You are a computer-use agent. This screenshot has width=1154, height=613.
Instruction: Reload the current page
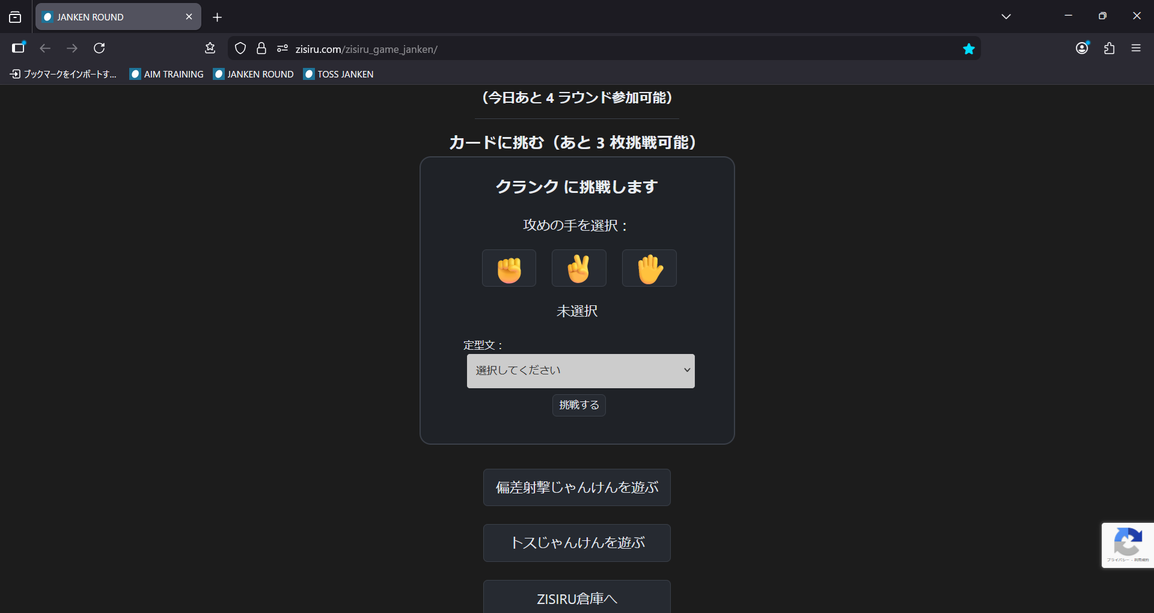(x=99, y=48)
